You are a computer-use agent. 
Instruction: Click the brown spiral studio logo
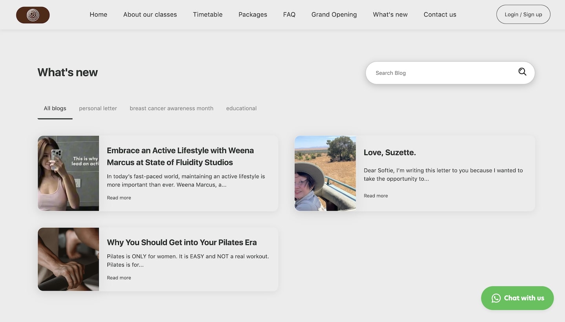tap(33, 15)
